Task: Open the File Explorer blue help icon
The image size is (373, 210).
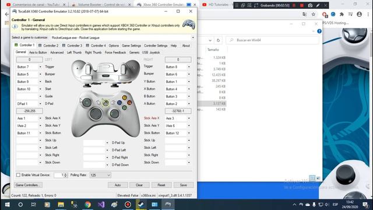Action: click(x=319, y=31)
